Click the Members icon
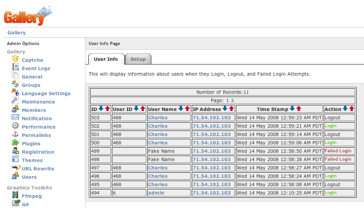The width and height of the screenshot is (364, 208). pos(15,109)
